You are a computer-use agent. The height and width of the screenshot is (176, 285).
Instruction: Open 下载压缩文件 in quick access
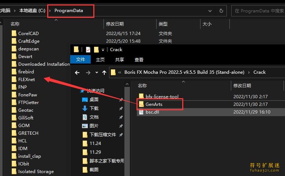99,135
